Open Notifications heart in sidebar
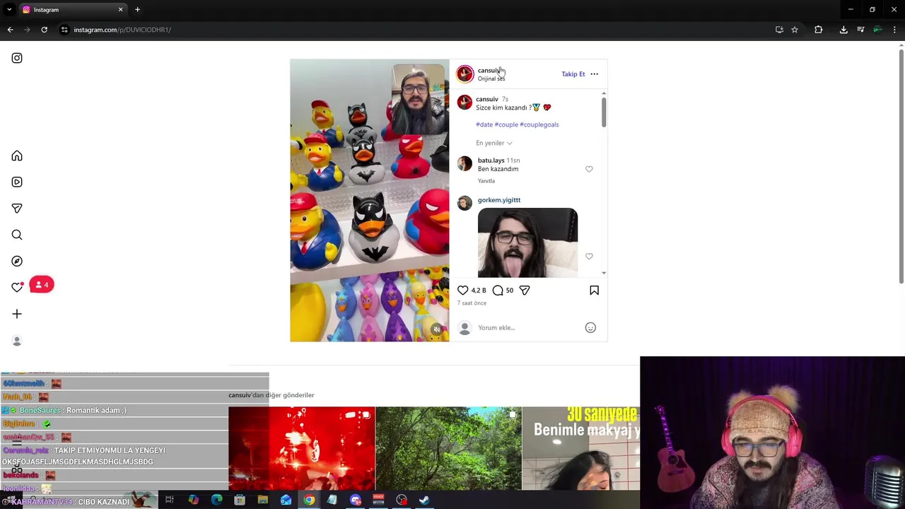Viewport: 905px width, 509px height. [17, 287]
